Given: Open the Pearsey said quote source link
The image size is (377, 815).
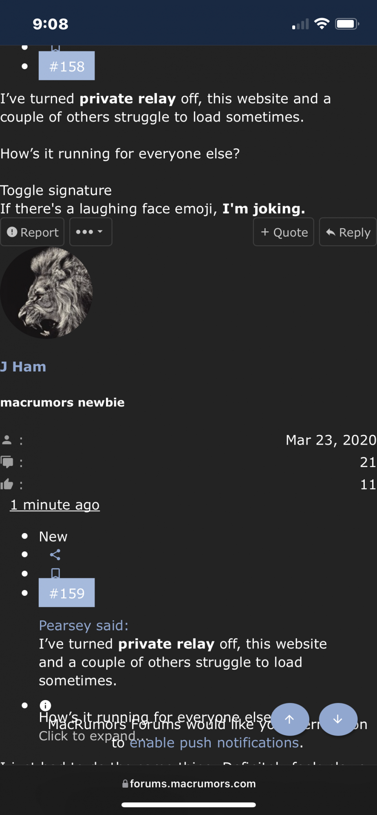Looking at the screenshot, I should point(84,626).
